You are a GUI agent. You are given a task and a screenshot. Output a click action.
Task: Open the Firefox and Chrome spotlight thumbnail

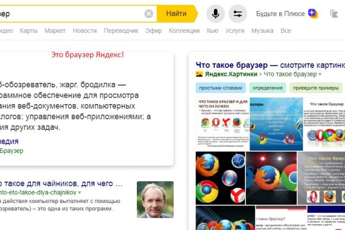[x=271, y=178]
